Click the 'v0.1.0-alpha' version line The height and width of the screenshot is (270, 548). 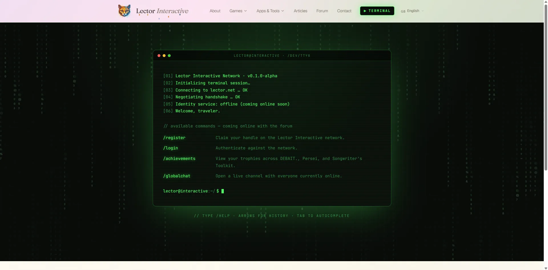coord(226,76)
